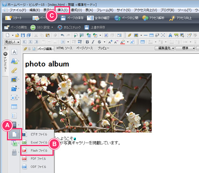Image resolution: width=199 pixels, height=173 pixels.
Task: Open the ブログ(B) menu
Action: click(167, 10)
